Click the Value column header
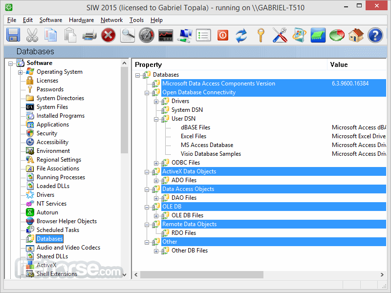The height and width of the screenshot is (293, 391). pyautogui.click(x=357, y=64)
